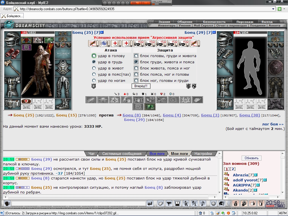Select defense 'блок ног, головы и груди'

point(136,80)
